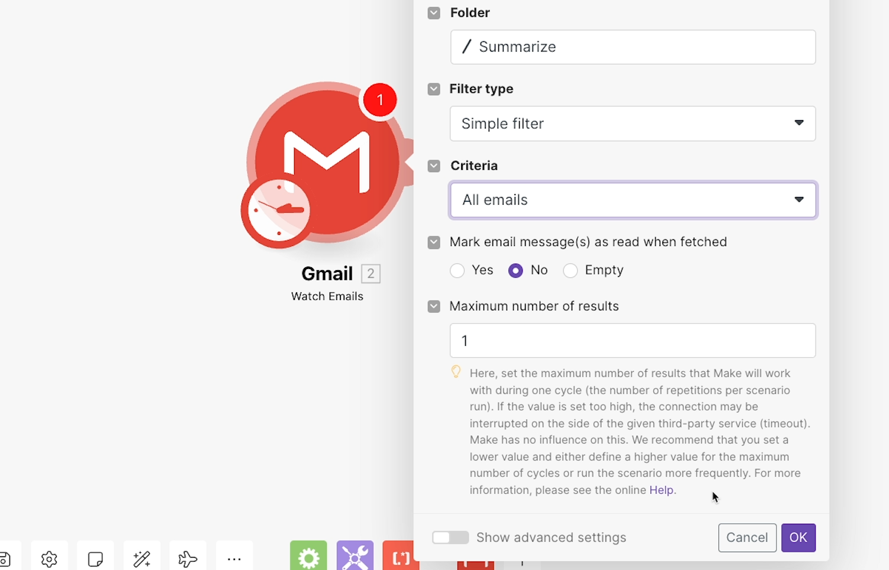889x570 pixels.
Task: Select Empty for mark as read
Action: click(x=570, y=271)
